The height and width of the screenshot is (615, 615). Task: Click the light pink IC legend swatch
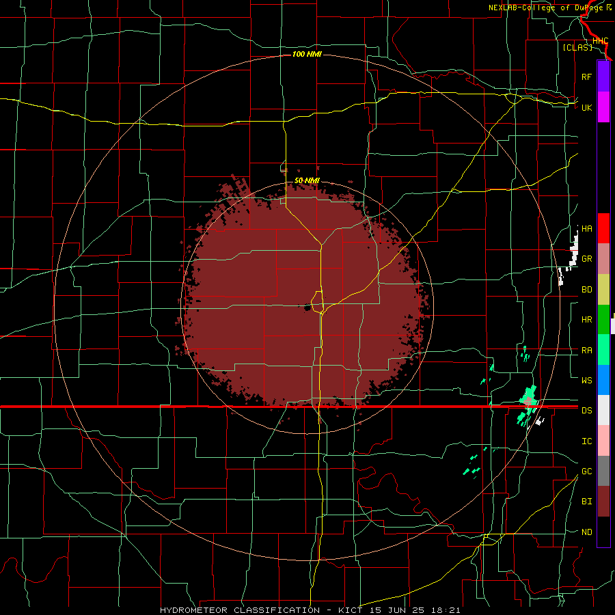point(603,441)
